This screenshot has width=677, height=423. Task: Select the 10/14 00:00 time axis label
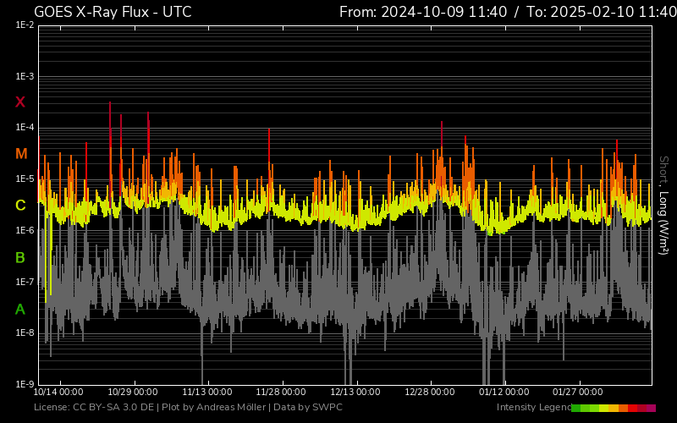[58, 393]
